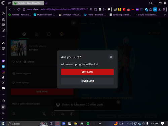The width and height of the screenshot is (168, 126).
Task: Open Task View on the taskbar
Action: coord(51,124)
